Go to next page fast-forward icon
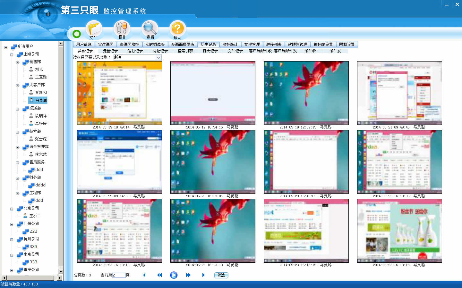Viewport: 462px width, 288px height. coord(188,275)
